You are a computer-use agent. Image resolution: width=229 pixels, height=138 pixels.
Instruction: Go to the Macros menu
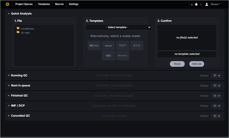(59, 4)
